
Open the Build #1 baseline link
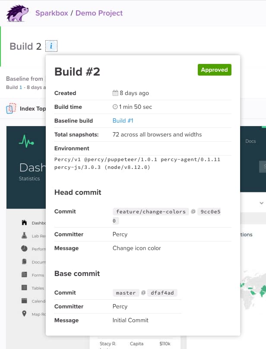tap(123, 121)
